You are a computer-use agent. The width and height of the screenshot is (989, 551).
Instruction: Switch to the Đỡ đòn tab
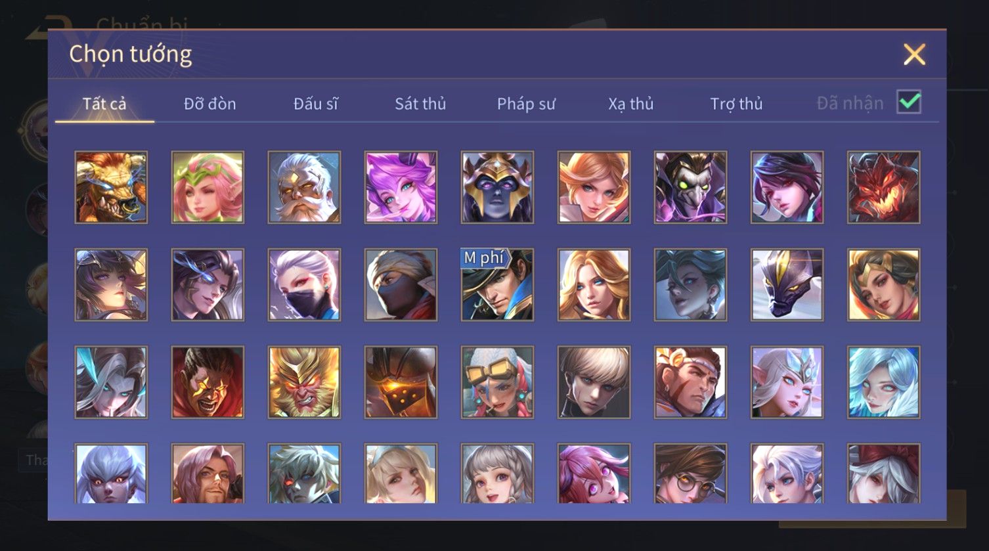click(210, 104)
